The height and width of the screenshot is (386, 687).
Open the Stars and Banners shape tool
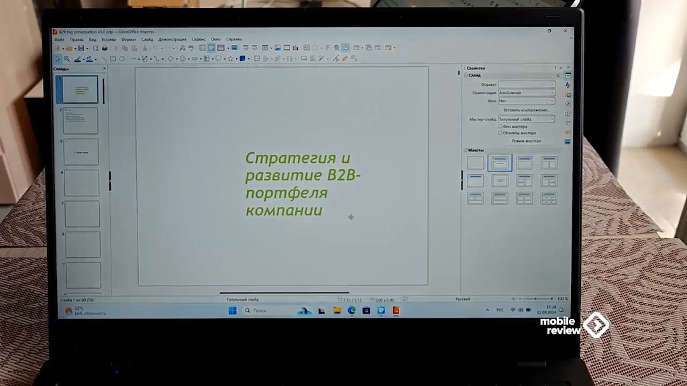(x=231, y=59)
